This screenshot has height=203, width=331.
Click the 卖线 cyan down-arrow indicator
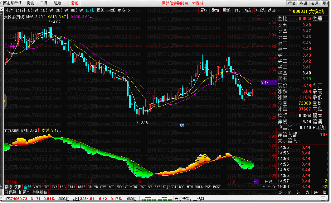[x=60, y=130]
